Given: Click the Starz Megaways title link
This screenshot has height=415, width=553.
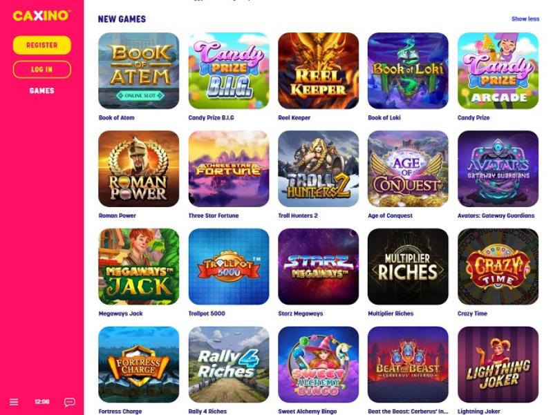Looking at the screenshot, I should (x=301, y=313).
